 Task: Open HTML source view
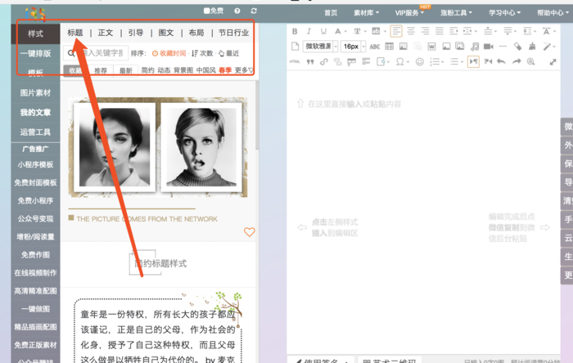295,61
